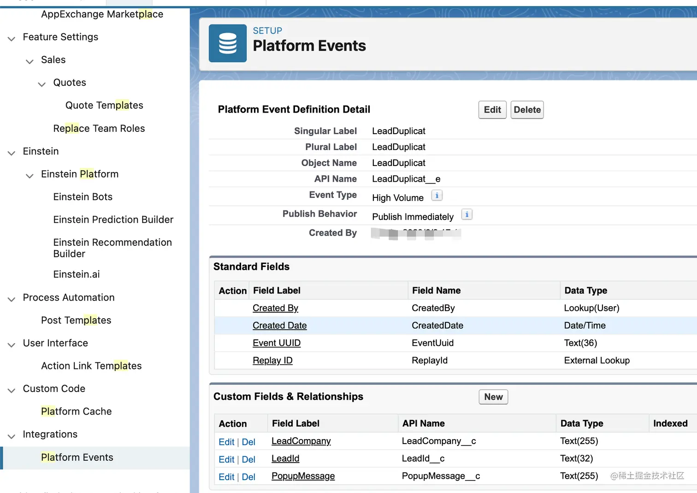
Task: Edit the PopupMessage custom field
Action: 226,477
